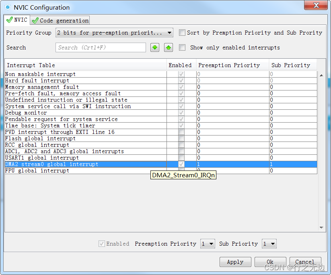
Task: Click DMA2 stream0 preemption priority cell
Action: 232,164
